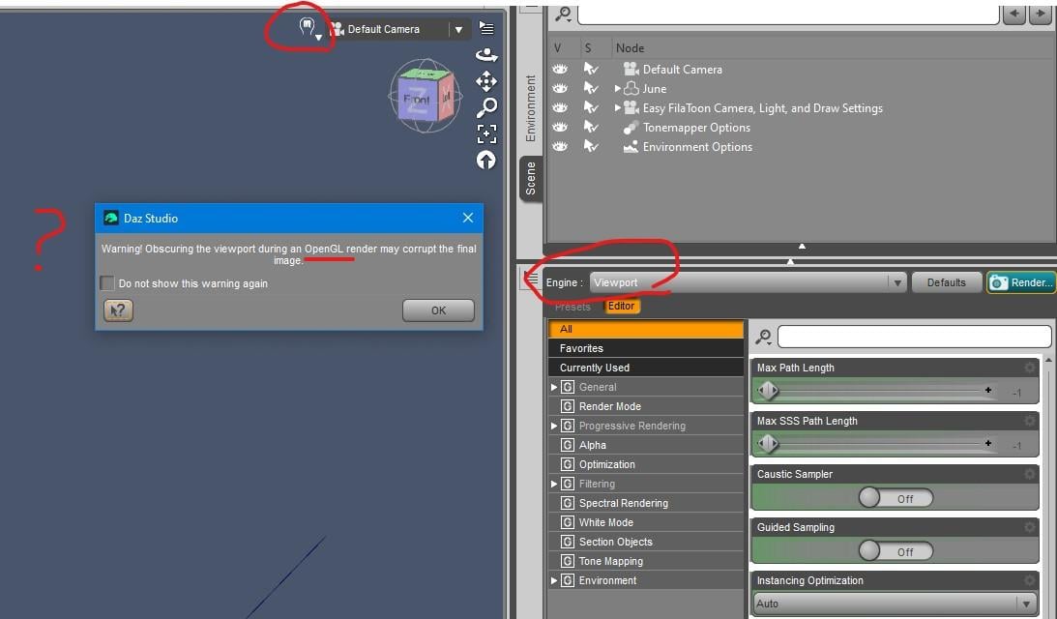1057x619 pixels.
Task: Toggle visibility of Environment Options
Action: point(560,146)
